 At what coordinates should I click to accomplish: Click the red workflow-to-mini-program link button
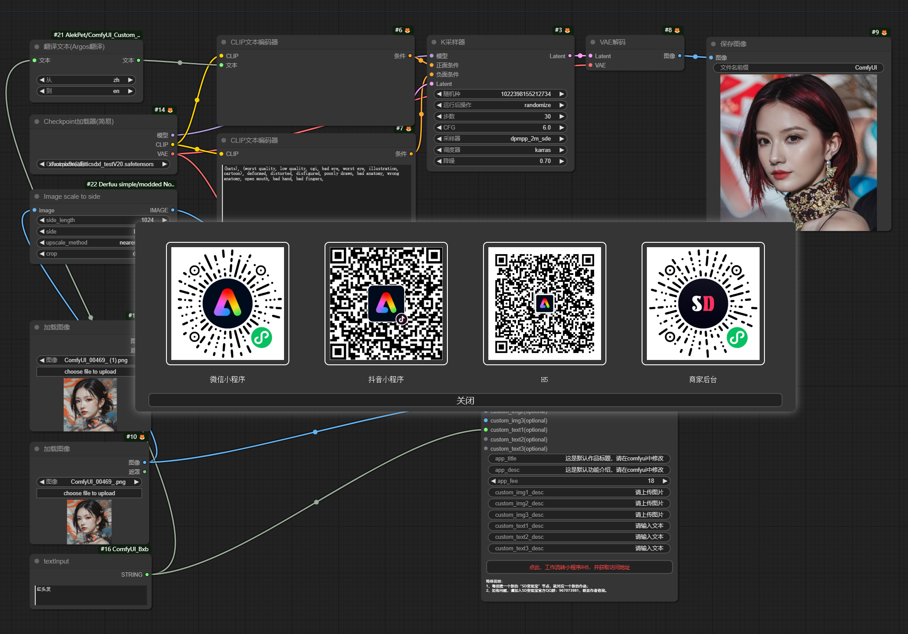click(x=579, y=567)
